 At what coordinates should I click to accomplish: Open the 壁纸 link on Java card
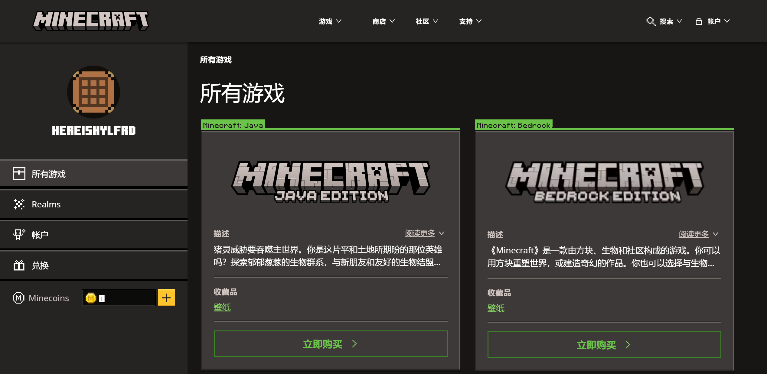point(222,307)
